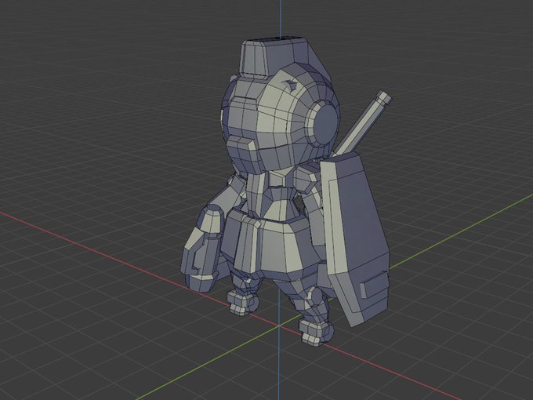
Task: Click the small rectangular plate on the shield's lower part
Action: 374,284
